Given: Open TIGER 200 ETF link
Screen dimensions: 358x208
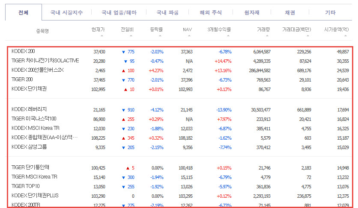Looking at the screenshot, I should point(22,79).
